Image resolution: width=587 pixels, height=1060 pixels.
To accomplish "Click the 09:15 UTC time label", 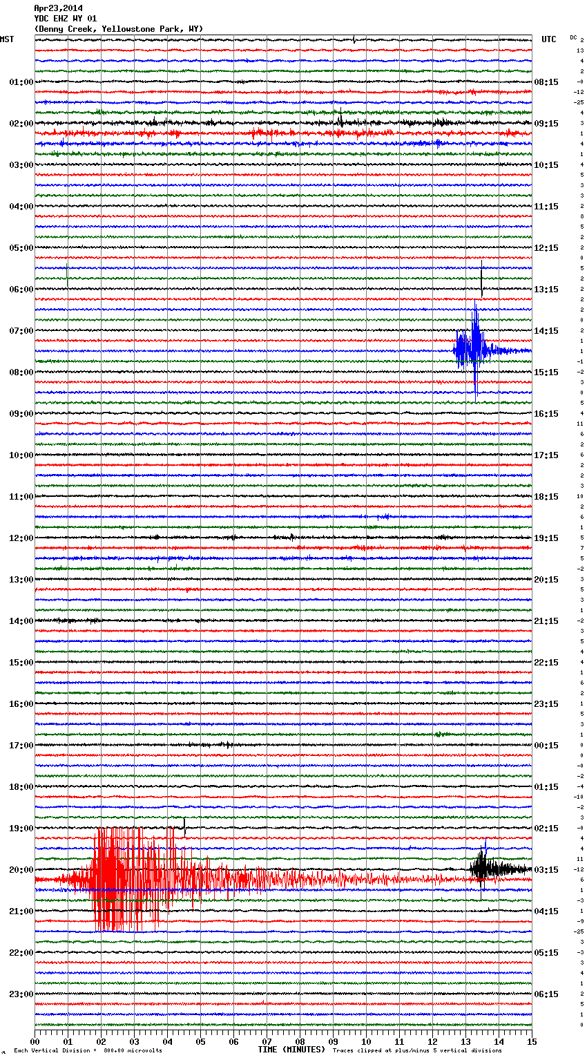I will (546, 124).
